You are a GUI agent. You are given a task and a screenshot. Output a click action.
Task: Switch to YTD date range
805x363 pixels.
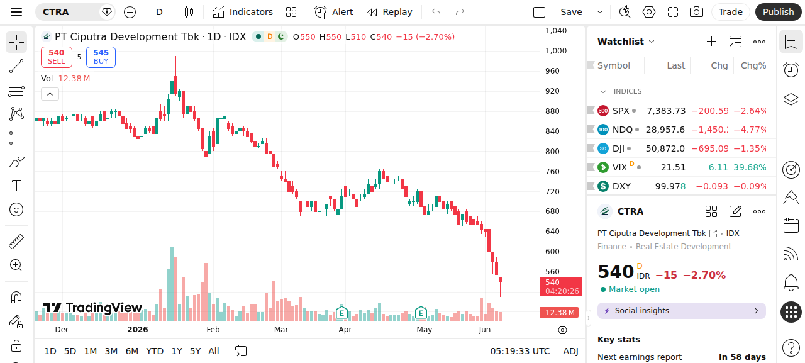(155, 351)
